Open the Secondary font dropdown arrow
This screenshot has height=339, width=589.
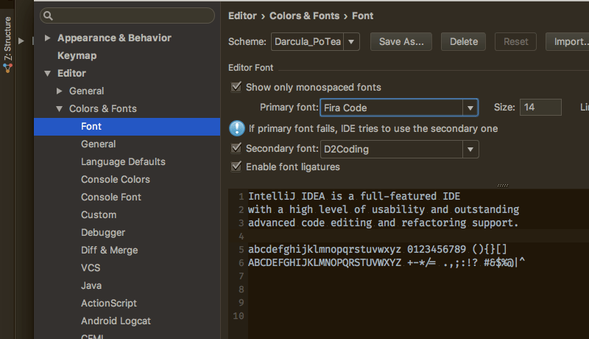tap(470, 150)
